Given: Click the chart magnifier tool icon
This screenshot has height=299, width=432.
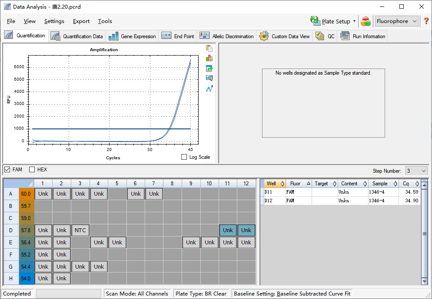Looking at the screenshot, I should [209, 78].
